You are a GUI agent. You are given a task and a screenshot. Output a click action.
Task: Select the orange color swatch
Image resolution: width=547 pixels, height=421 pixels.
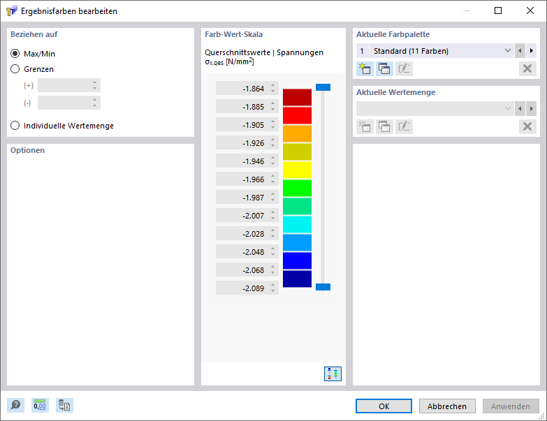tap(297, 134)
